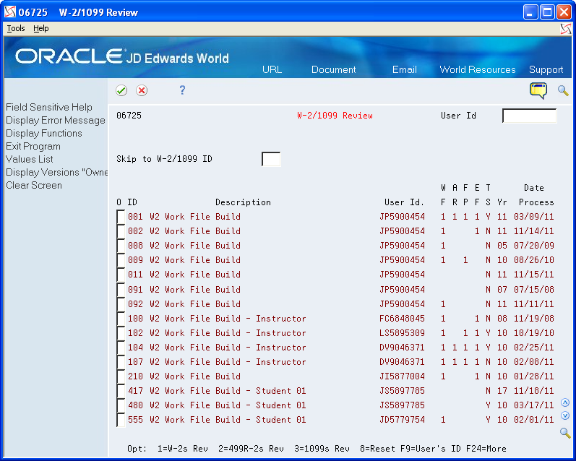The width and height of the screenshot is (576, 461).
Task: Select Values List
Action: pos(30,159)
